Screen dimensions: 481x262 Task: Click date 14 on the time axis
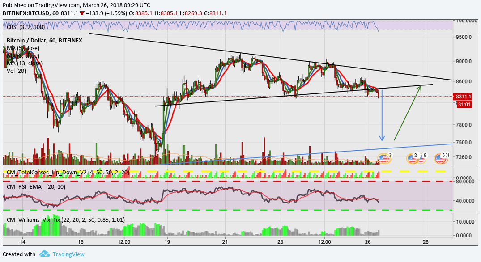[x=22, y=242]
